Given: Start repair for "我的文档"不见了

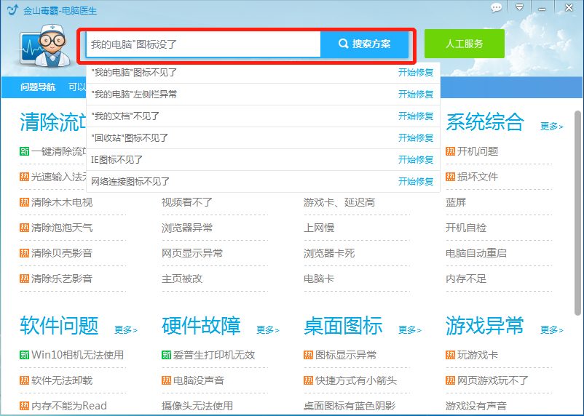Looking at the screenshot, I should click(x=416, y=116).
